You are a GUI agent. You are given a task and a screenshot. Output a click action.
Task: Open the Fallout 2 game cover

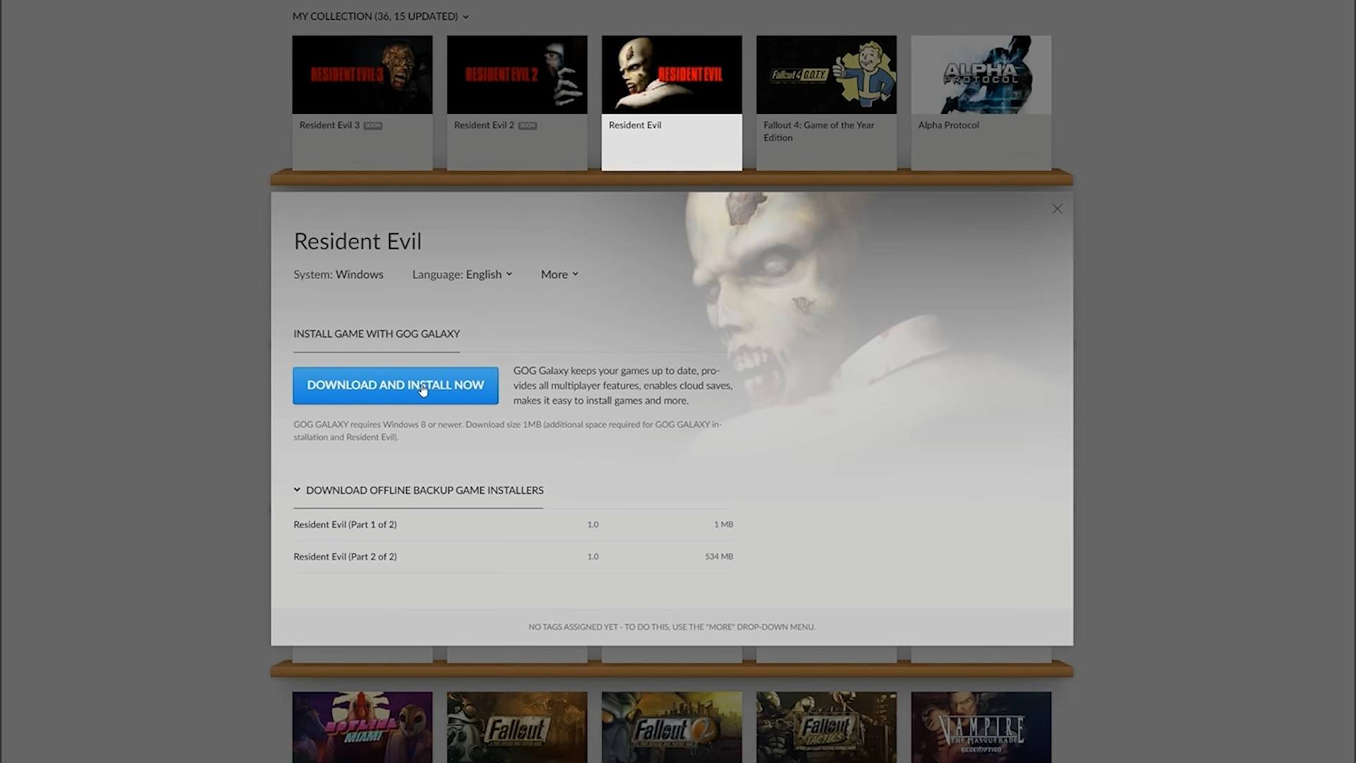[x=672, y=727]
